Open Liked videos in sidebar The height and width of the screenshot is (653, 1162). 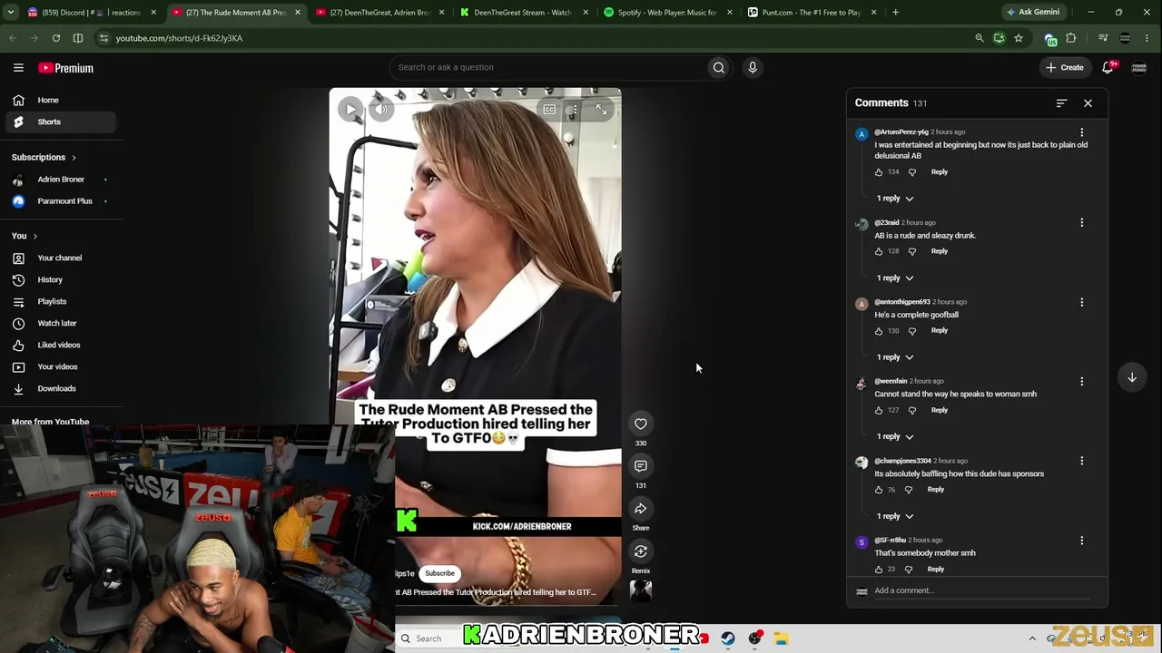pos(59,346)
